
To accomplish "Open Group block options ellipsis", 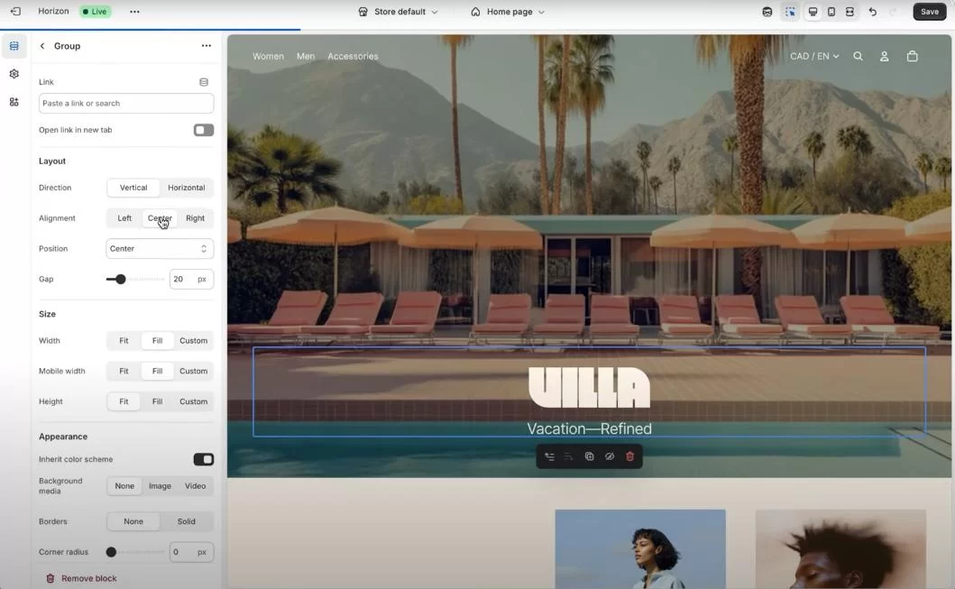I will (207, 46).
